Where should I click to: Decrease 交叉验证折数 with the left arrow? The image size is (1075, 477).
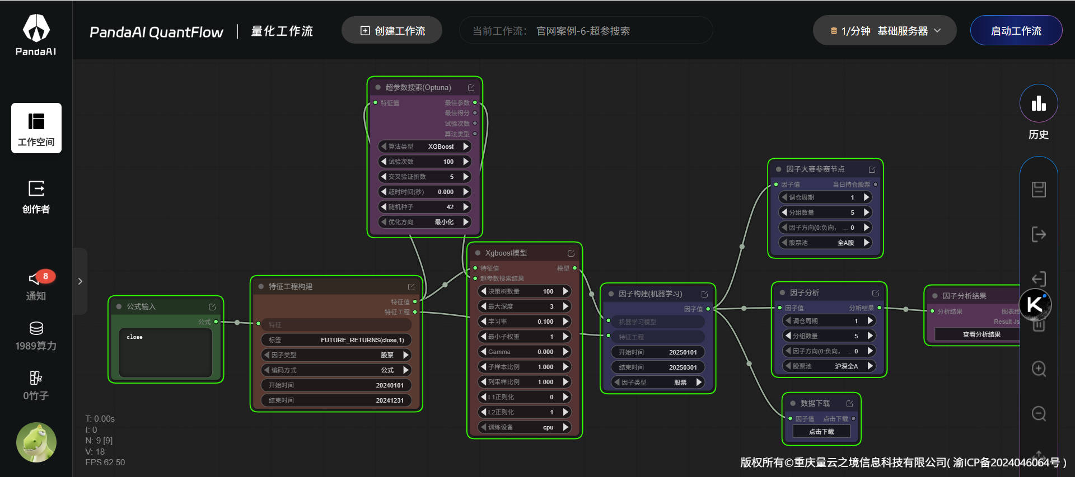coord(384,177)
